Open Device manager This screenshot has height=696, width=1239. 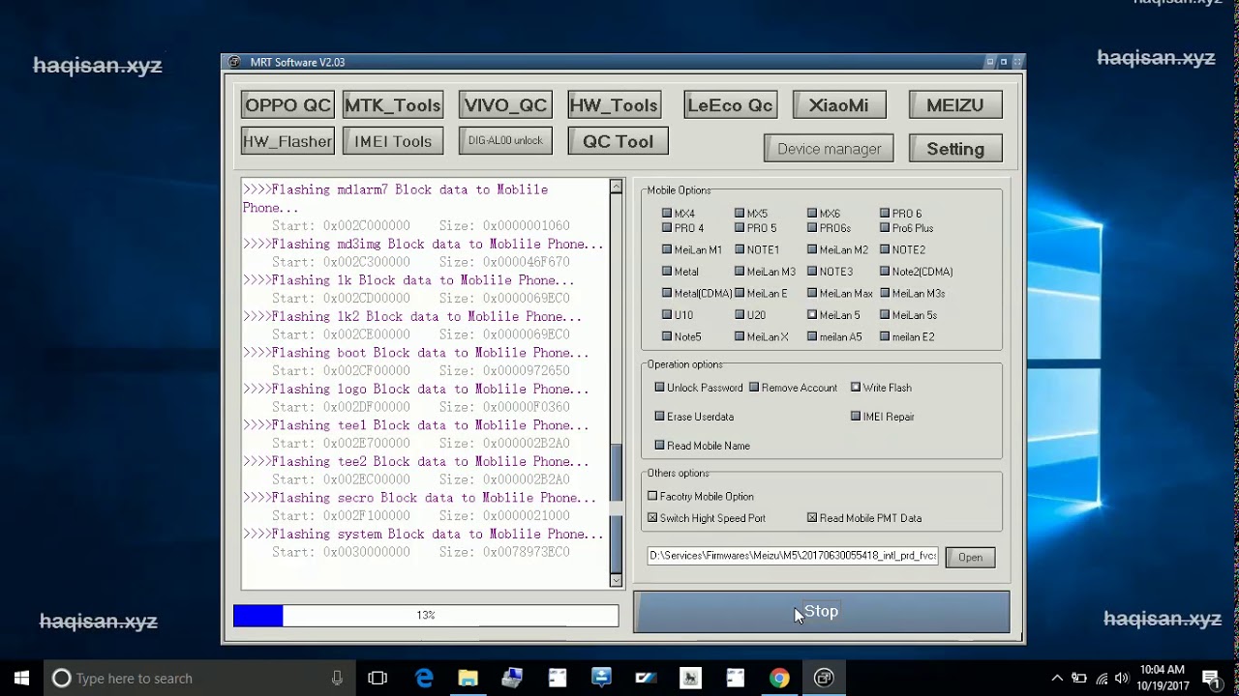point(830,149)
